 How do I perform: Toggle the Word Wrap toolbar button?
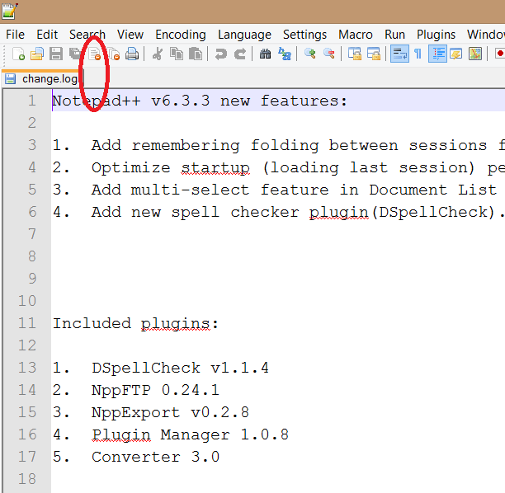(399, 54)
